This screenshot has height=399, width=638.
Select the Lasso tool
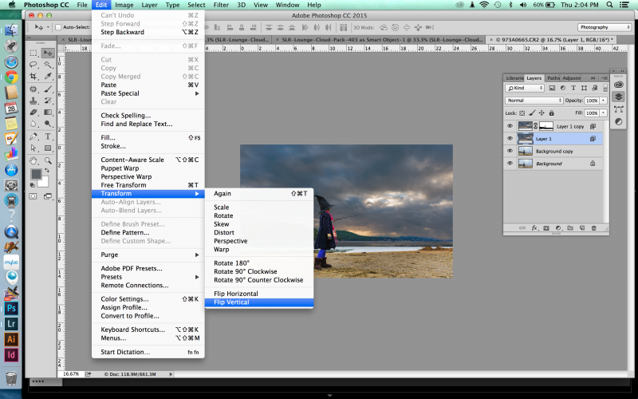(33, 65)
